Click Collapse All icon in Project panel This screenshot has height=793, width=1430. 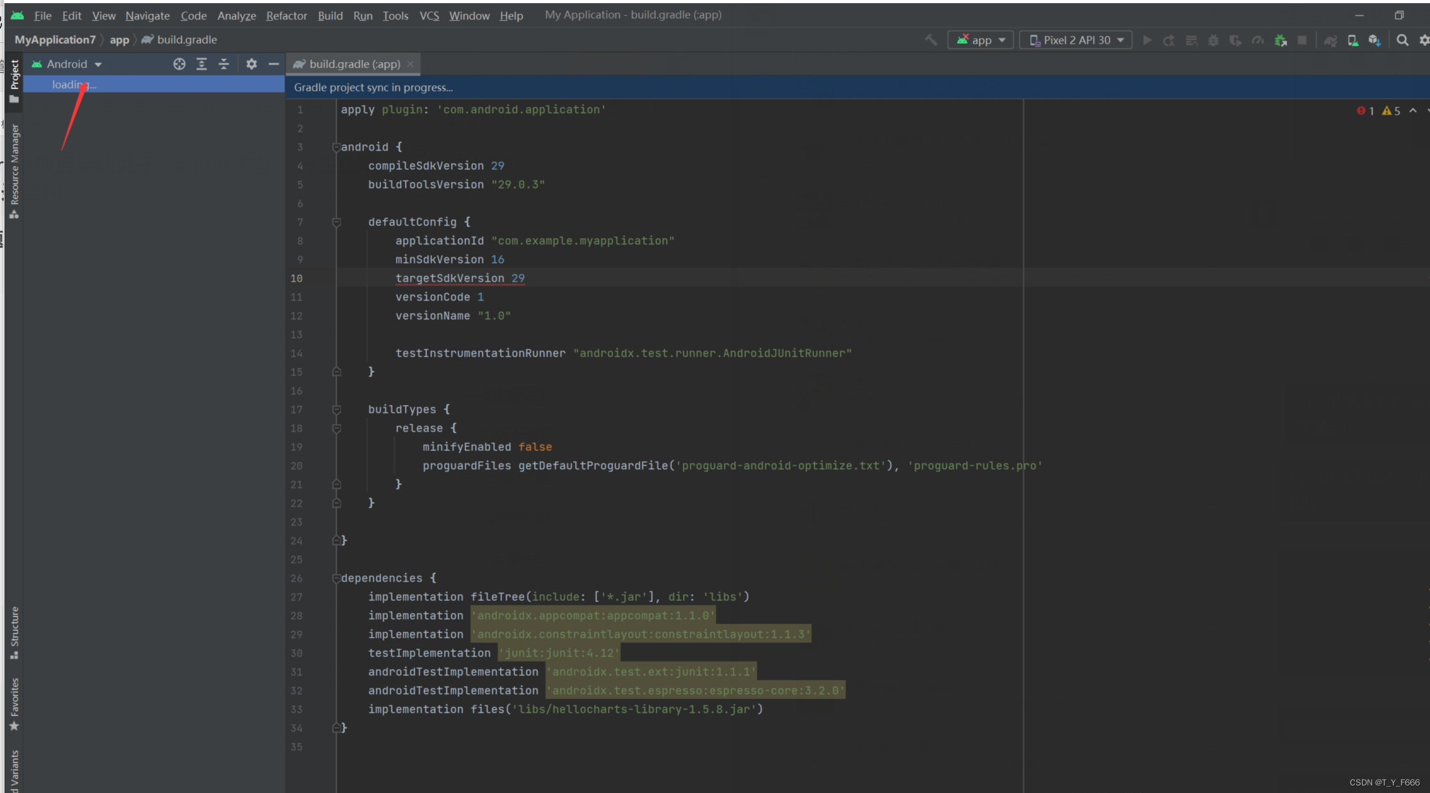click(x=224, y=64)
